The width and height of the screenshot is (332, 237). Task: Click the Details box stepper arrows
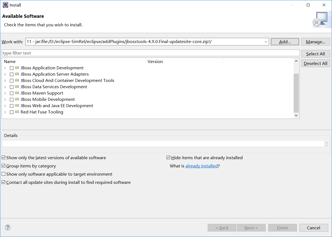pos(326,144)
